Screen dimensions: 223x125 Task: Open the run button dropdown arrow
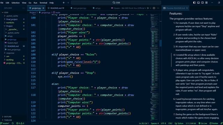pyautogui.click(x=151, y=8)
